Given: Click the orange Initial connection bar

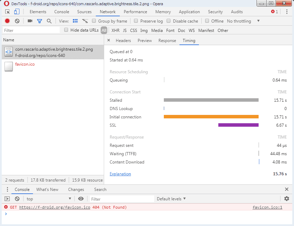Looking at the screenshot, I should tap(211, 117).
